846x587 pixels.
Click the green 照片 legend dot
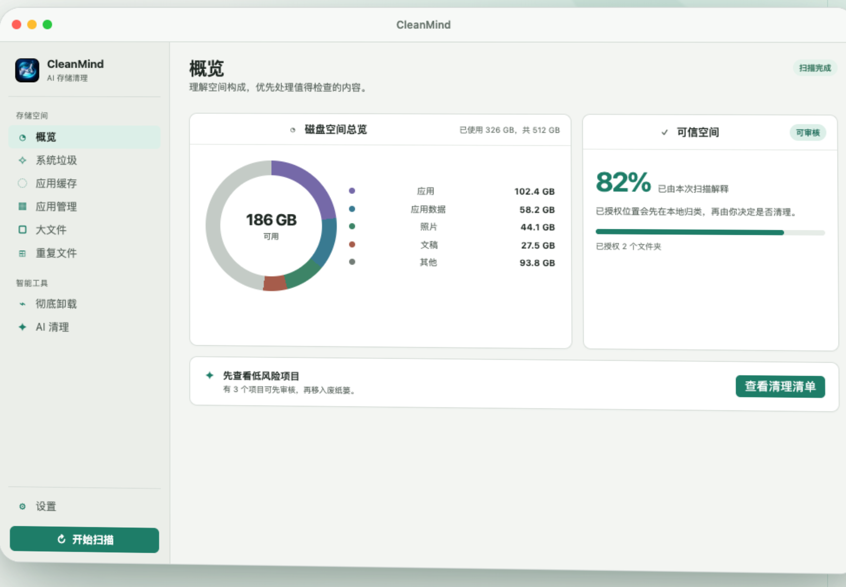[352, 226]
